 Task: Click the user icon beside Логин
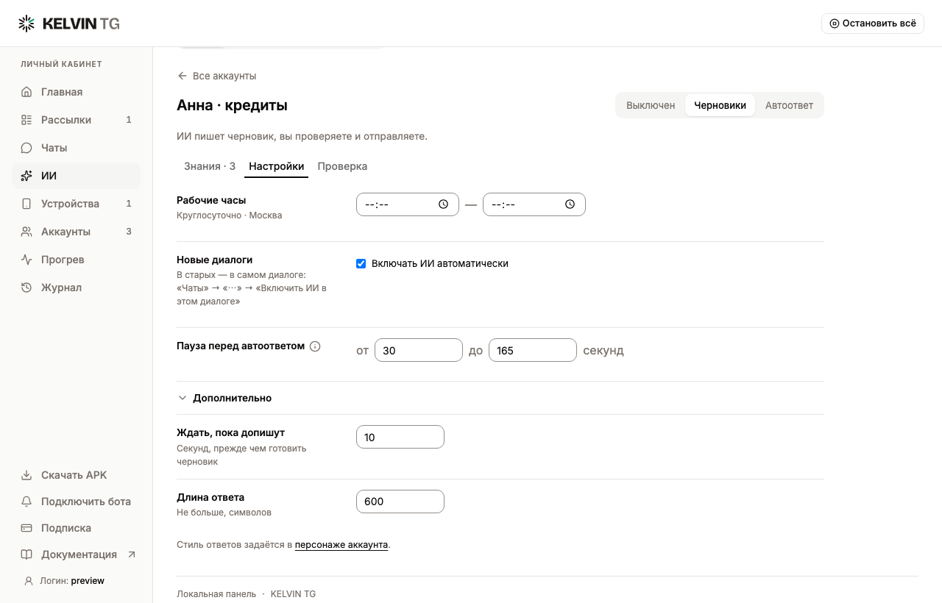[x=29, y=581]
